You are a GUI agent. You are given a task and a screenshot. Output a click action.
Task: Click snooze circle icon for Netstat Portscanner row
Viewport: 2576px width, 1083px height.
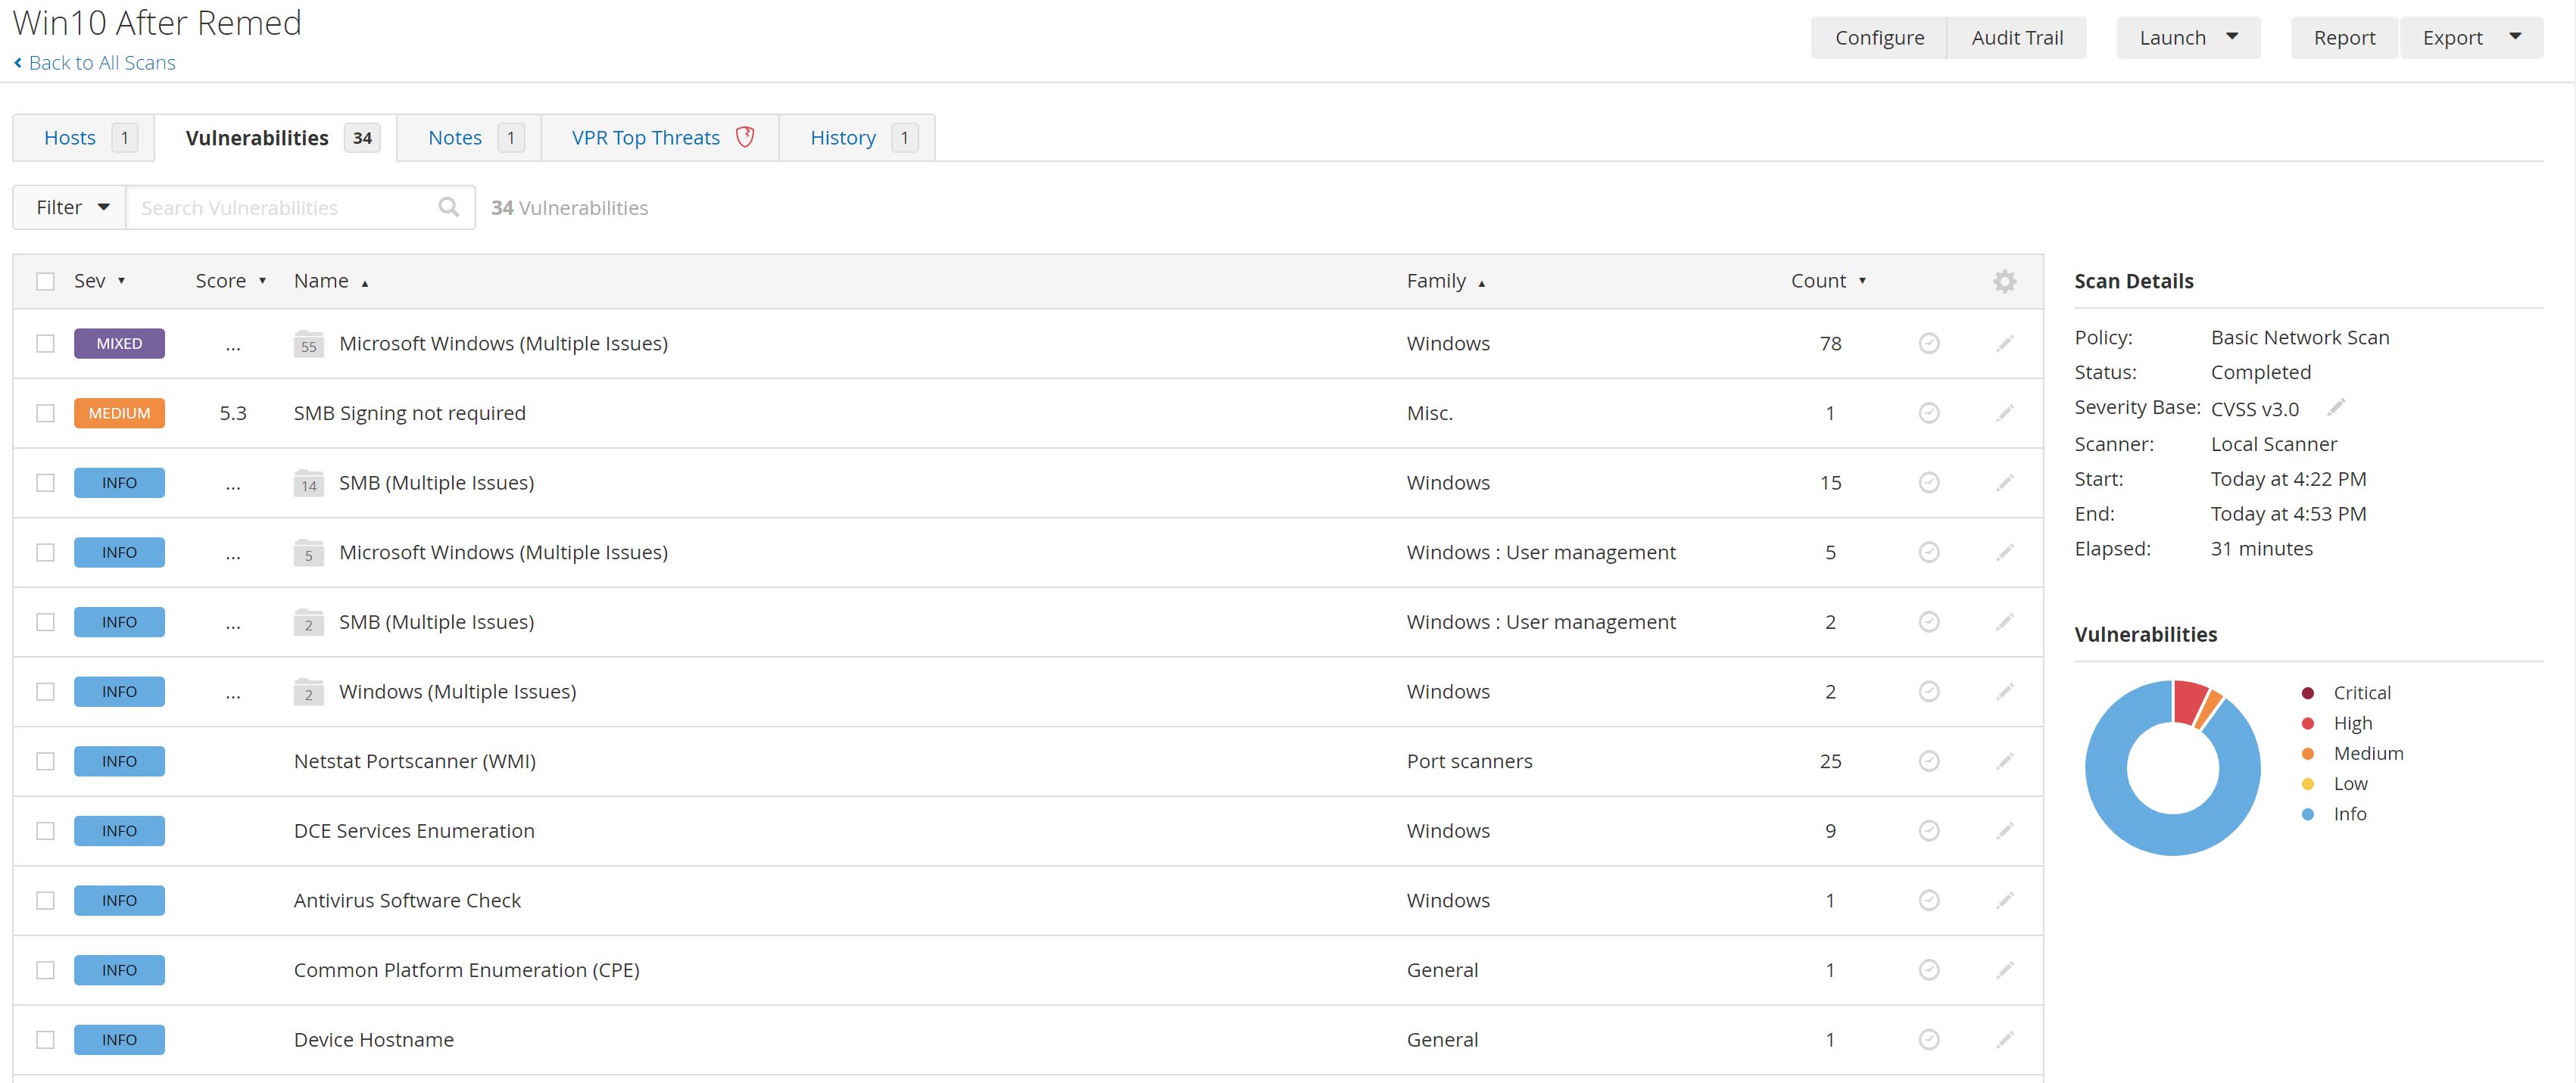pos(1929,761)
